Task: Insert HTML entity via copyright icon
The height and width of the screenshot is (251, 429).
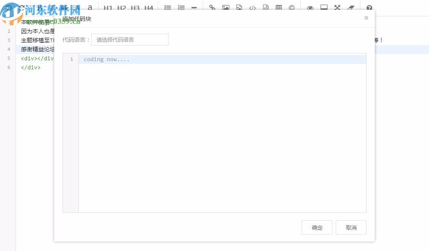Action: point(292,8)
